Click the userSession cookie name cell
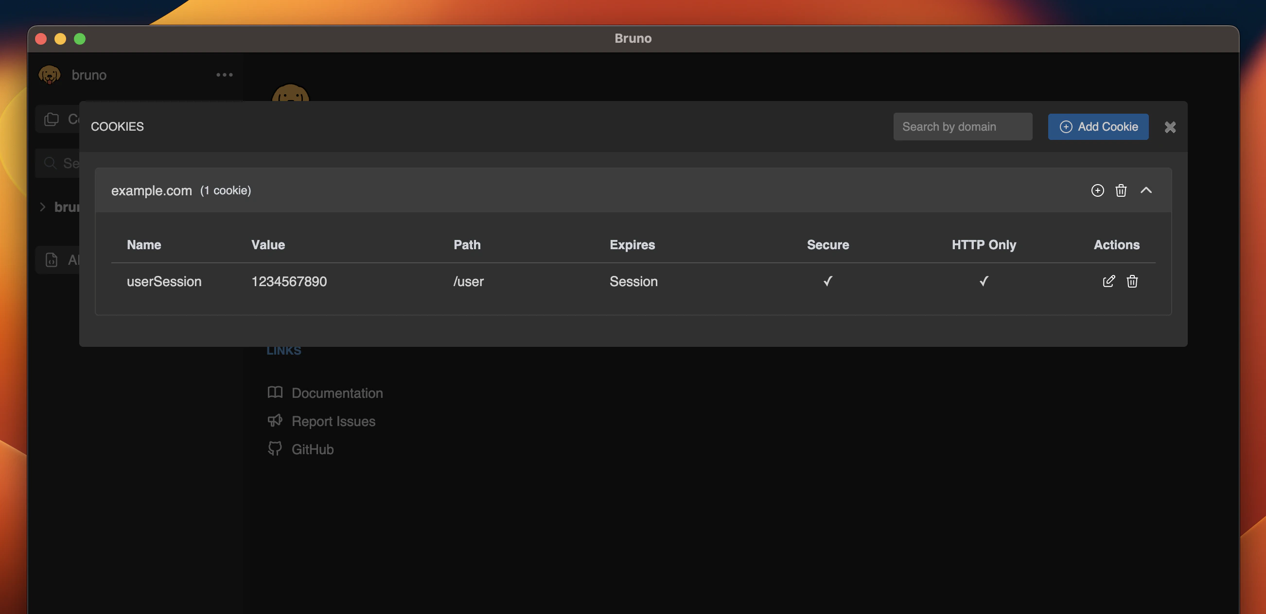This screenshot has height=614, width=1266. [x=164, y=281]
